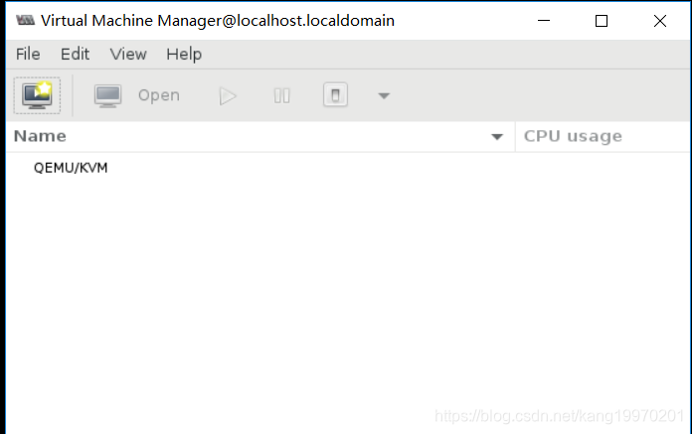Open the Edit menu
Image resolution: width=692 pixels, height=434 pixels.
click(75, 55)
